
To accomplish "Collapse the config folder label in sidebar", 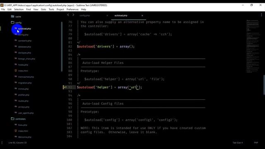I will [18, 23].
